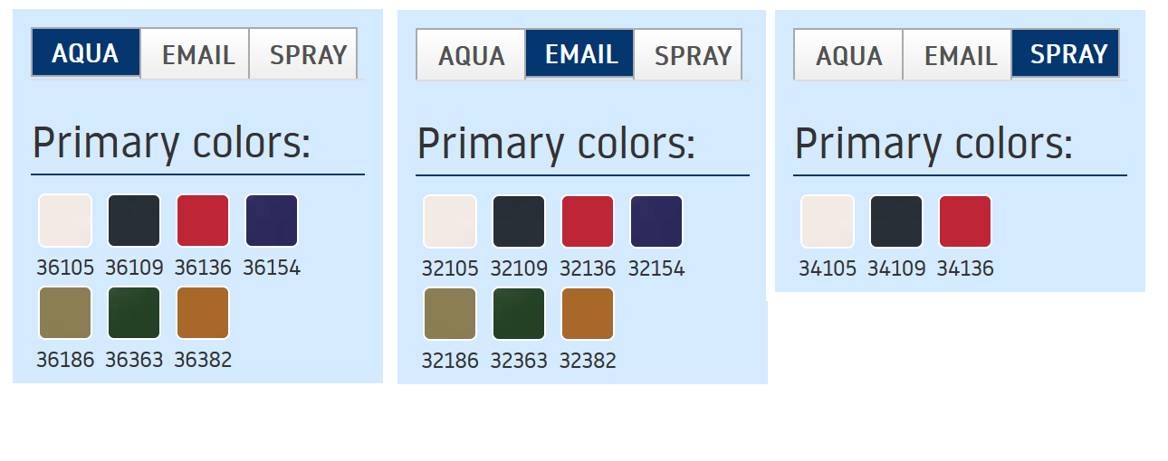Image resolution: width=1168 pixels, height=461 pixels.
Task: Choose the dark green swatch 32363
Action: 519,314
